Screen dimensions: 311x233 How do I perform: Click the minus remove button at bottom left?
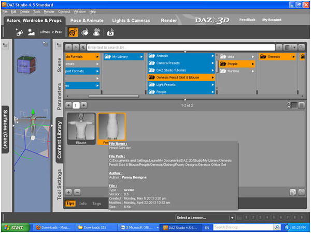coord(77,192)
